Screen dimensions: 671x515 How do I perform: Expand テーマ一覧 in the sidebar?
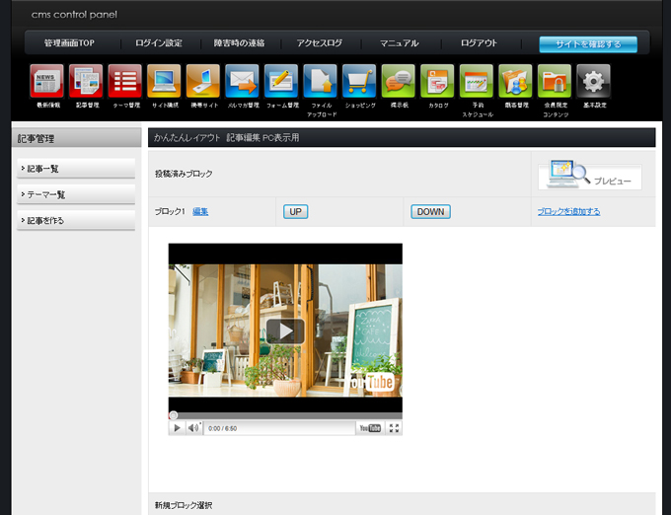tap(76, 194)
